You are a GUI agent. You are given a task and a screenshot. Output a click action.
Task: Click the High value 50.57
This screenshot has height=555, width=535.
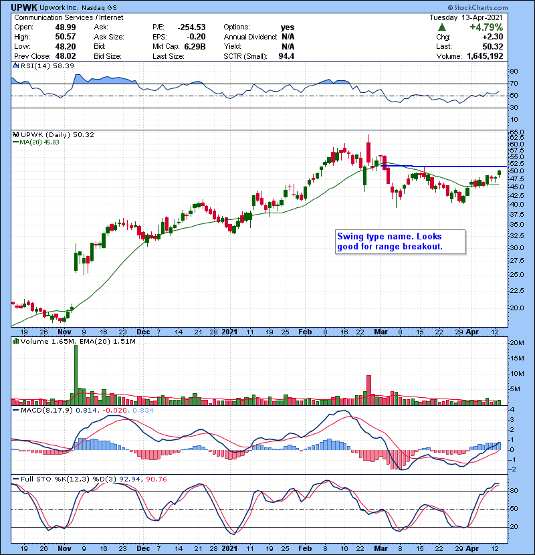pyautogui.click(x=66, y=37)
